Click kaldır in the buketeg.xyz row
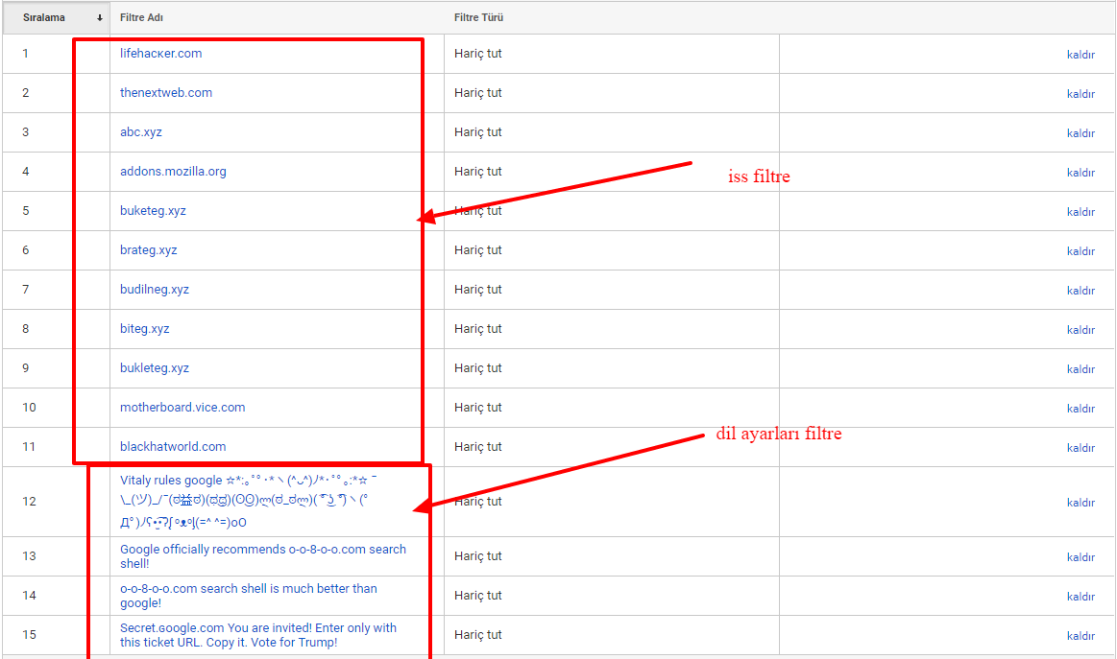 pyautogui.click(x=1081, y=212)
